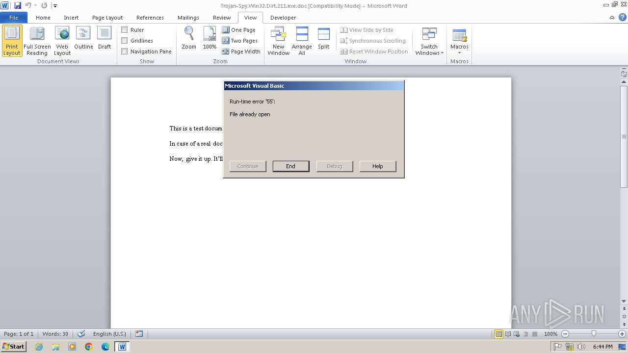
Task: Choose Page Width zoom option
Action: [241, 51]
